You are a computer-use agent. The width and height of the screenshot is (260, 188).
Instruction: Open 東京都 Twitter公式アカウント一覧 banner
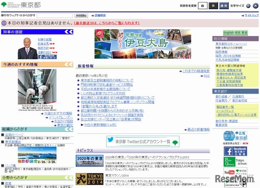point(143,141)
